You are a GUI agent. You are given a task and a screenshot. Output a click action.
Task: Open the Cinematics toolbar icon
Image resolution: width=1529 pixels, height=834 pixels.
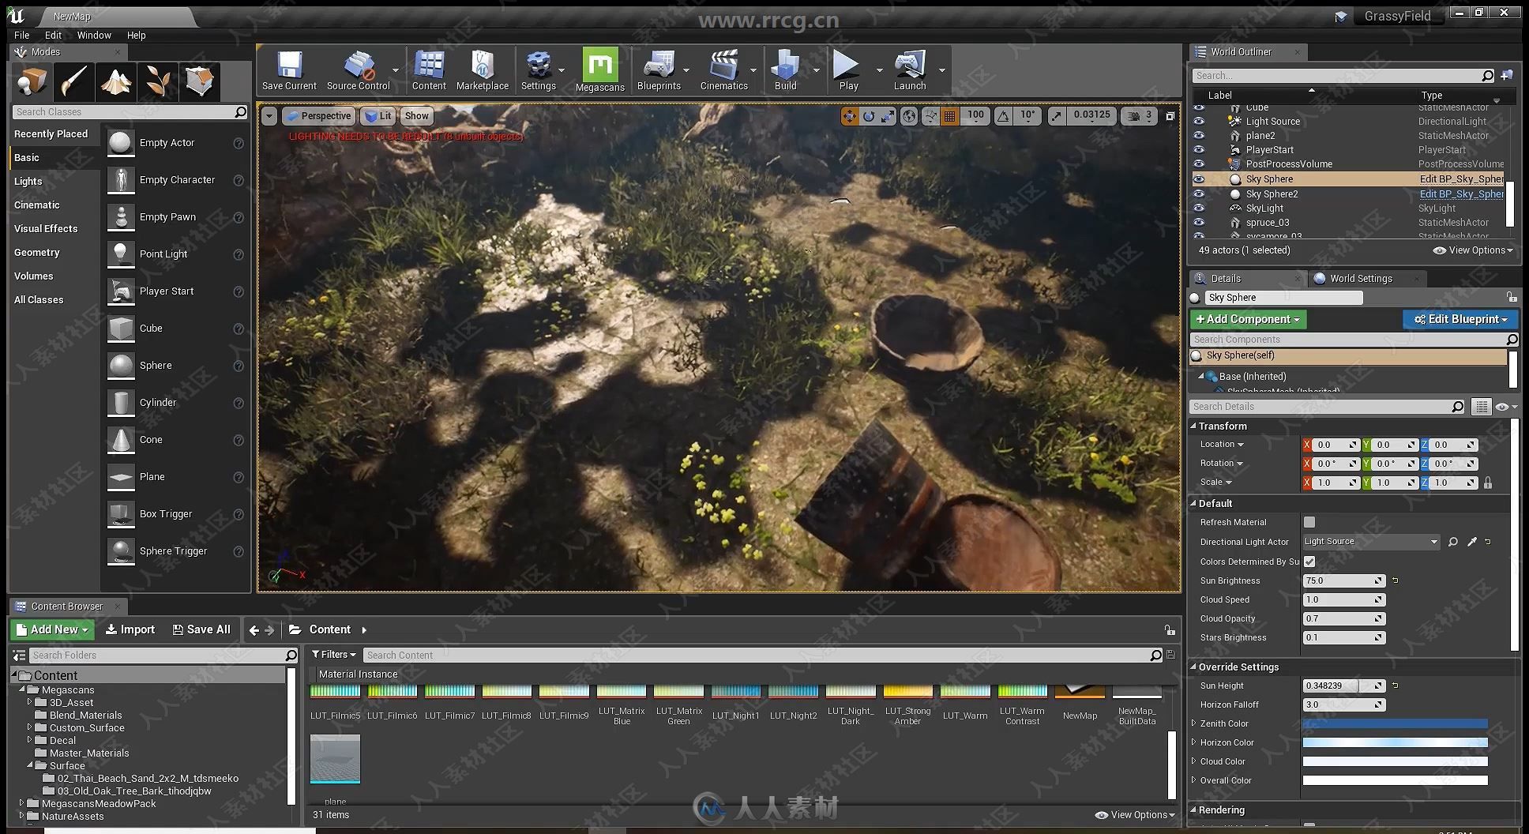point(724,70)
